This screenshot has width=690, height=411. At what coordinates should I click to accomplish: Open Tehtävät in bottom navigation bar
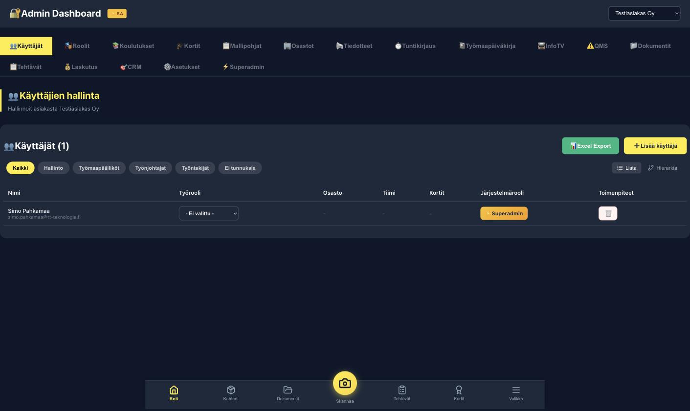pyautogui.click(x=402, y=393)
